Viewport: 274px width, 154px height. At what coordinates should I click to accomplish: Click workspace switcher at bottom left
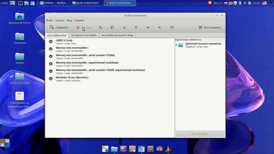click(x=5, y=143)
